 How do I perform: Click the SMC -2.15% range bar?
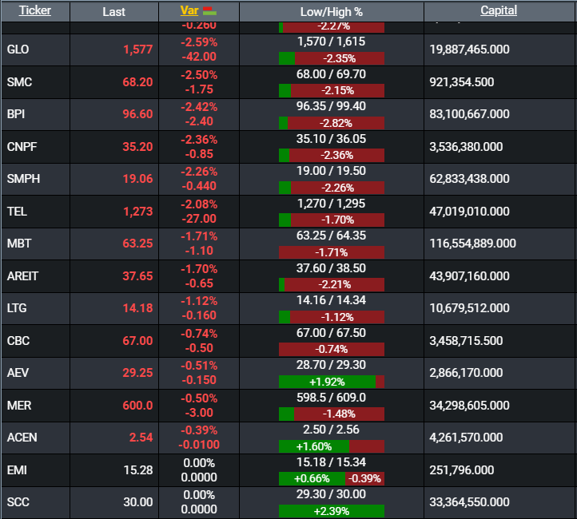click(x=332, y=91)
